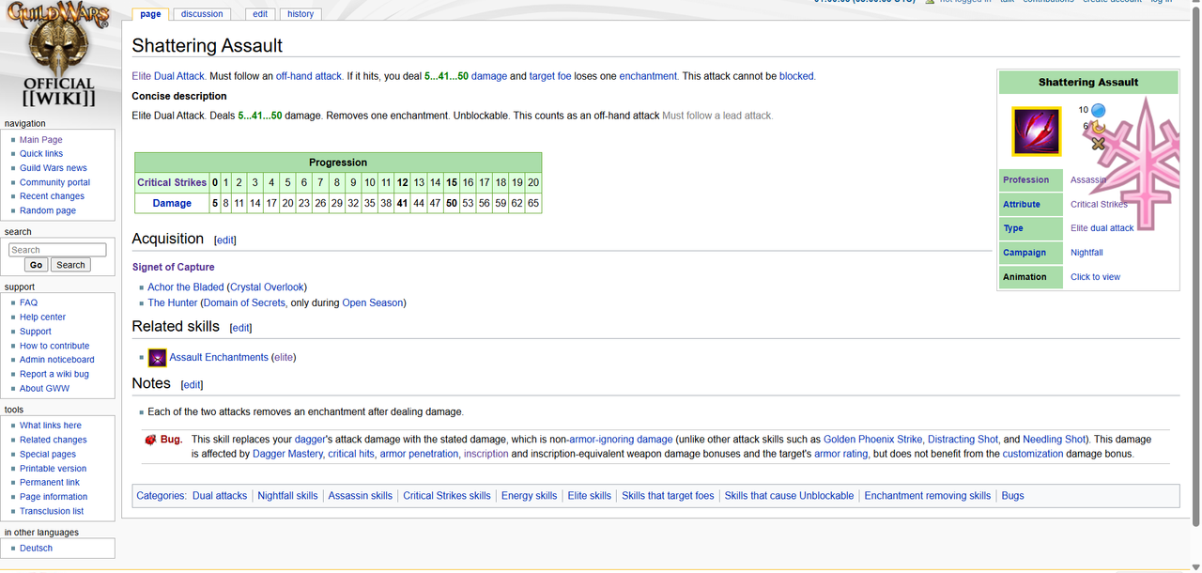The height and width of the screenshot is (573, 1202).
Task: Follow the Dagger Mastery link
Action: point(287,454)
